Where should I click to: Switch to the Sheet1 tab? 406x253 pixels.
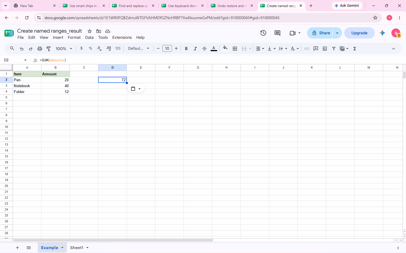click(x=77, y=248)
